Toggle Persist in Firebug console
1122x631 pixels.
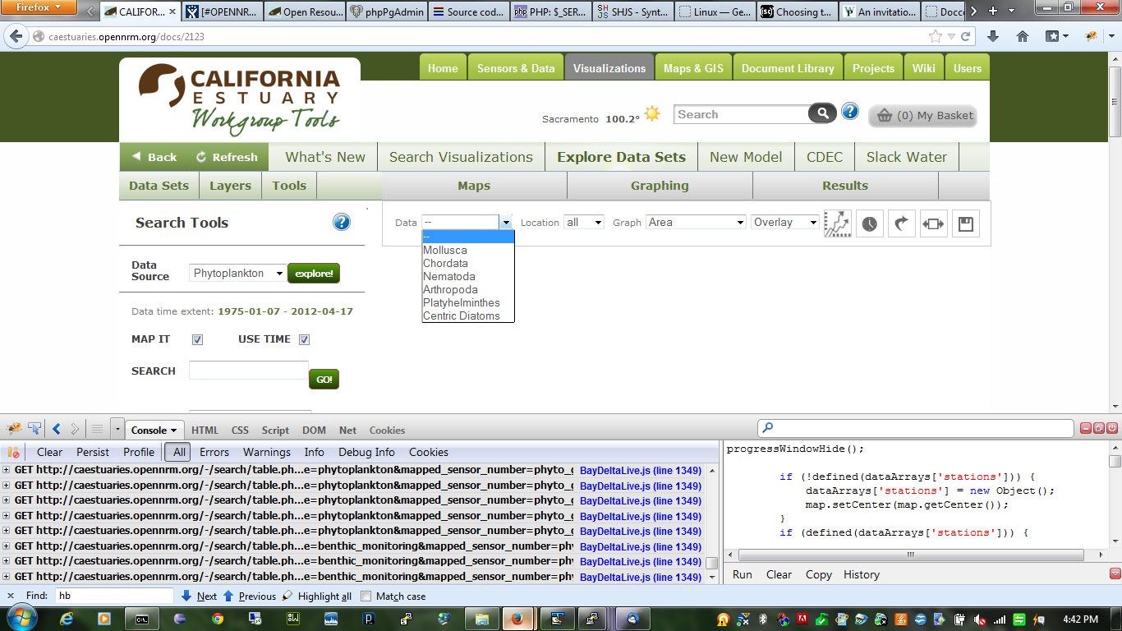click(93, 452)
